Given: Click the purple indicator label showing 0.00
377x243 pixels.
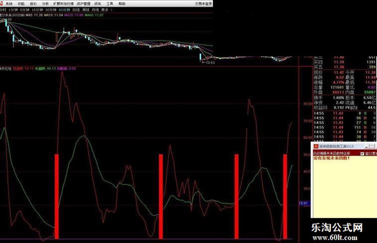Looking at the screenshot, I should point(66,69).
